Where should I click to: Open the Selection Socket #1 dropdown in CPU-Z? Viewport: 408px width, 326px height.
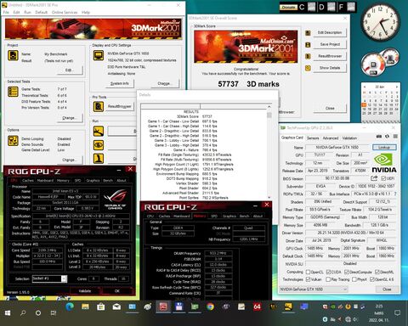click(x=49, y=278)
